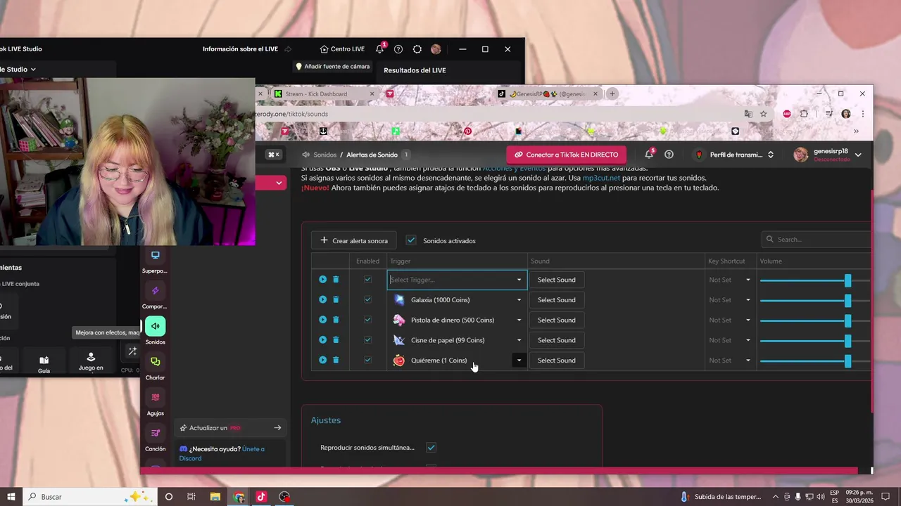Open the Comportamiento lightning sidebar icon

click(156, 290)
